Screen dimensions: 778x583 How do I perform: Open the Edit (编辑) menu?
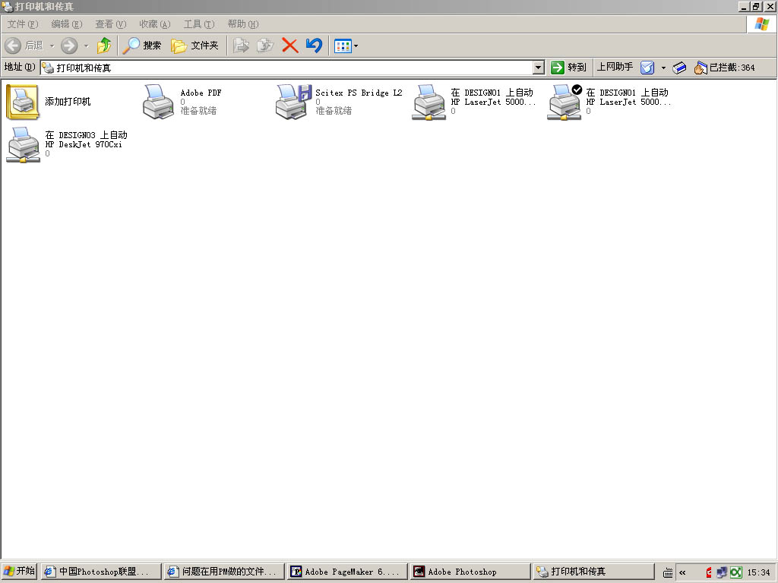[x=67, y=24]
